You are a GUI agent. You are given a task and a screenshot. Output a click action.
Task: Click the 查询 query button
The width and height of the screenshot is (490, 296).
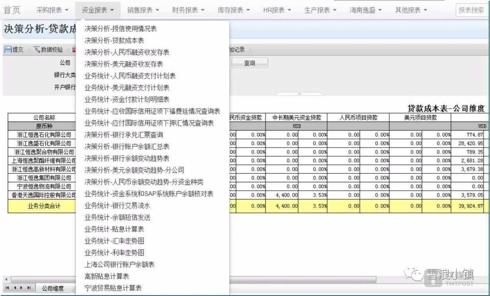(250, 63)
